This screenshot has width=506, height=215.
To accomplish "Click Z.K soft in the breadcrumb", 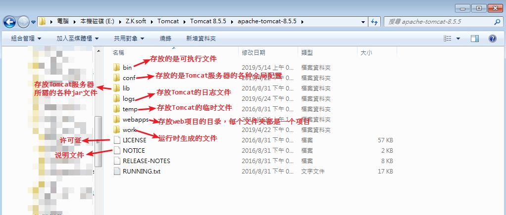I will 136,22.
